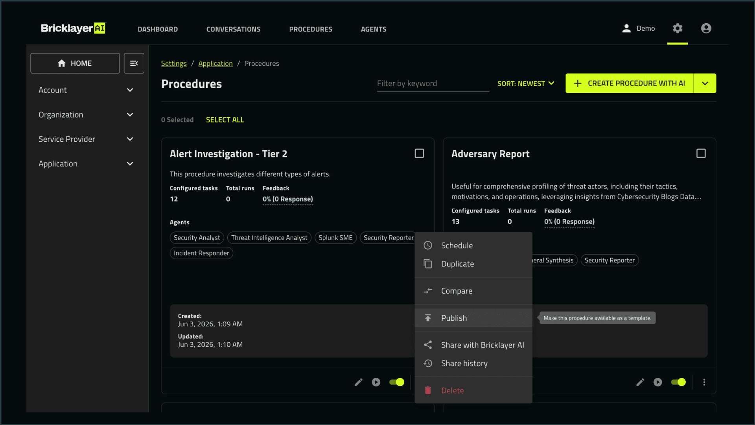Follow the Settings breadcrumb link
The width and height of the screenshot is (755, 425).
(x=174, y=64)
